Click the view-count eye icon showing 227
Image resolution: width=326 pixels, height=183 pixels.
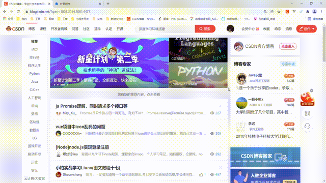212,113
